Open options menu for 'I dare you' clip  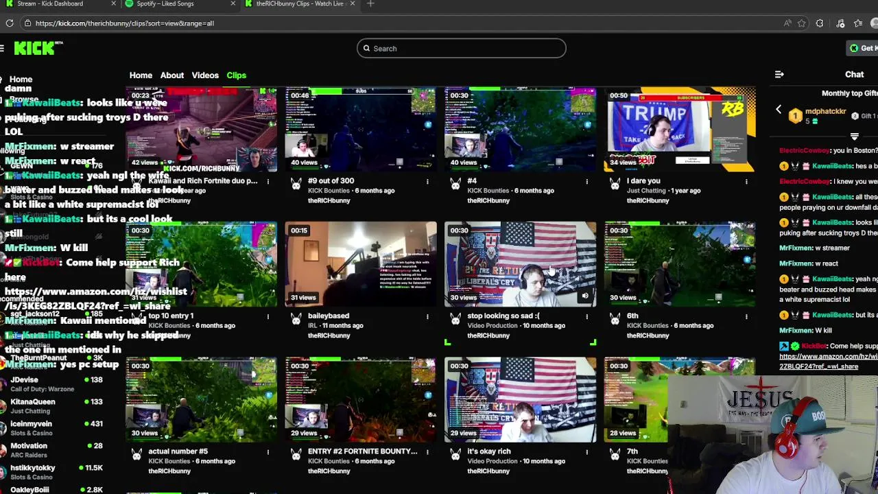[746, 182]
